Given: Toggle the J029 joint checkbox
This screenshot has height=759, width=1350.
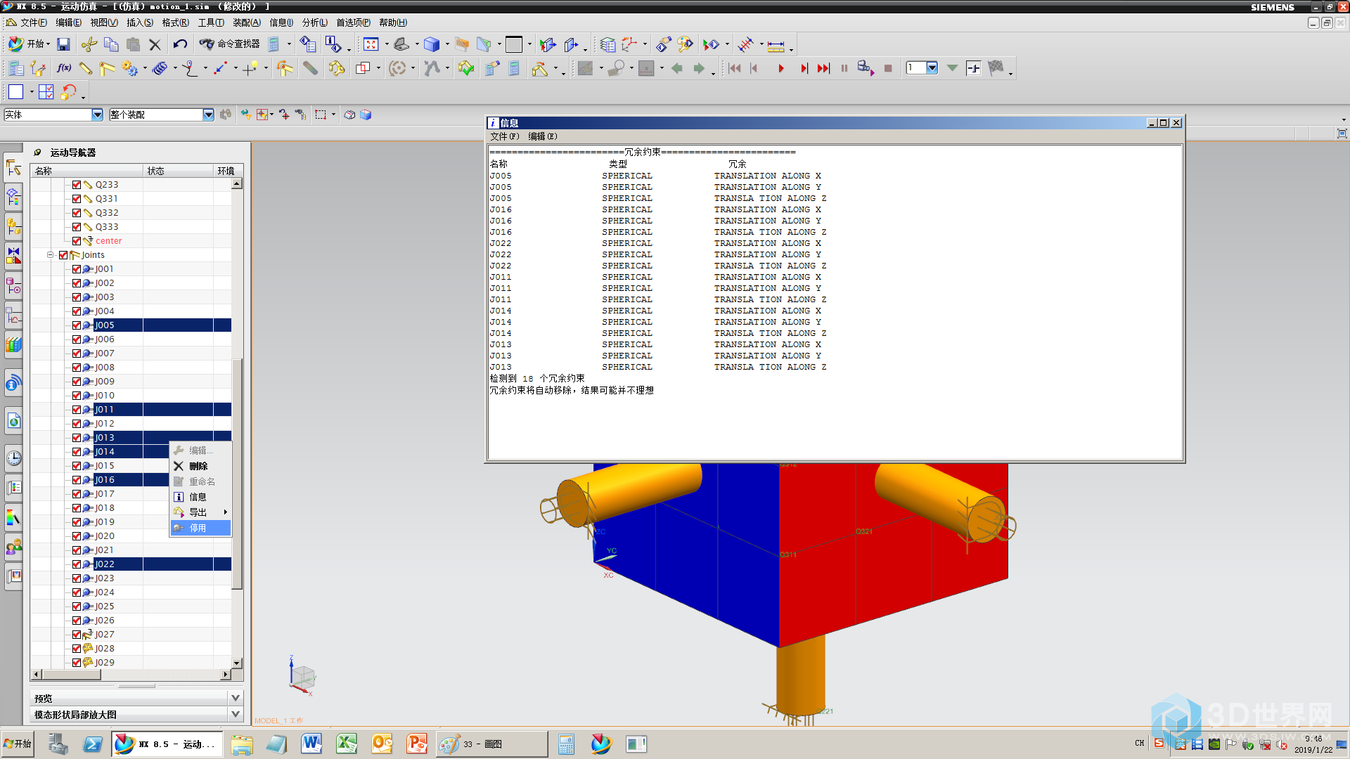Looking at the screenshot, I should (77, 663).
